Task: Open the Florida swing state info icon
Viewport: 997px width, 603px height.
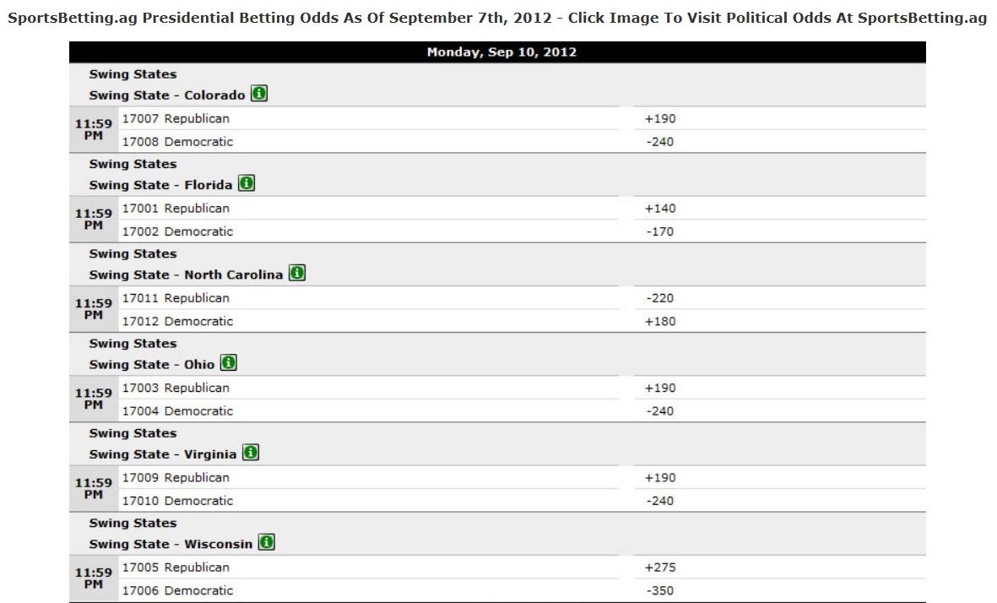Action: pos(246,183)
